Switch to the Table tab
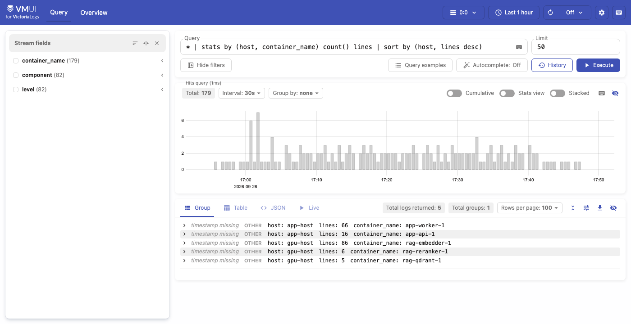Image resolution: width=631 pixels, height=324 pixels. [236, 208]
